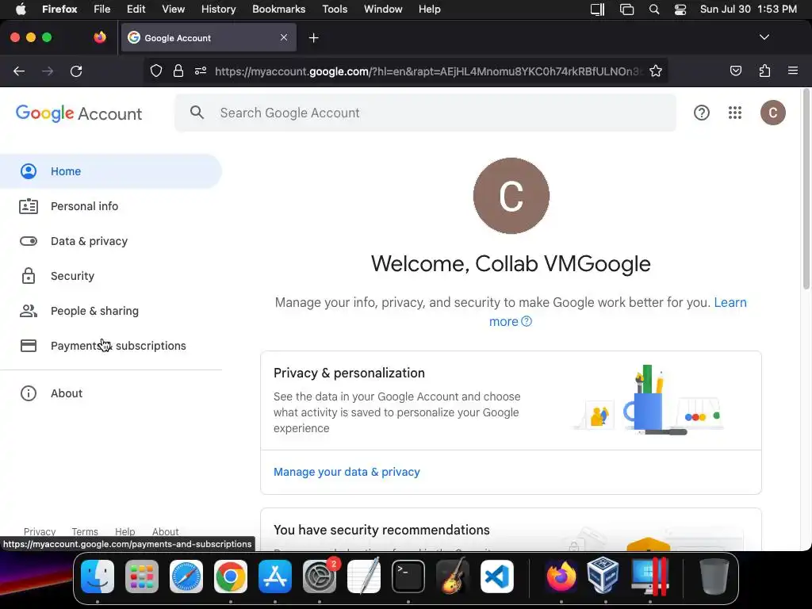Image resolution: width=812 pixels, height=609 pixels.
Task: Click the search magnifier in Google Account search
Action: coord(197,113)
